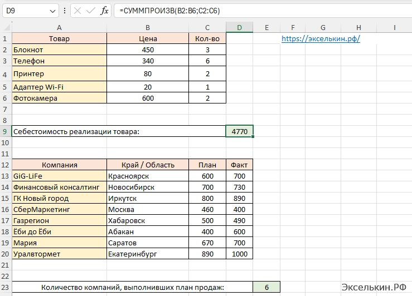Select row 9 header

tap(6, 131)
